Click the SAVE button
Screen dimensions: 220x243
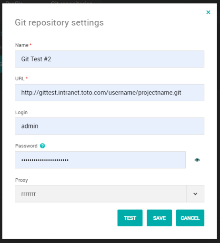tap(159, 218)
